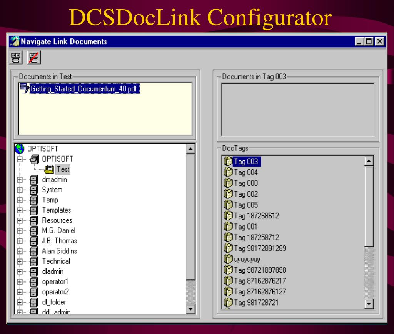Screen dimensions: 394x334
Task: Click the Navigate Link Documents title icon
Action: 15,41
